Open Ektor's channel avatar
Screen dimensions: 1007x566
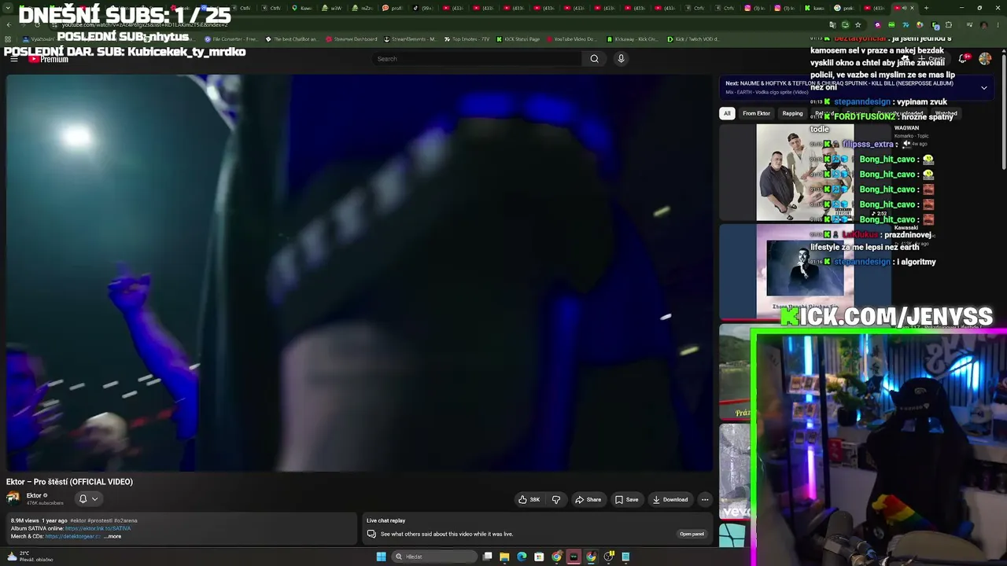coord(13,498)
